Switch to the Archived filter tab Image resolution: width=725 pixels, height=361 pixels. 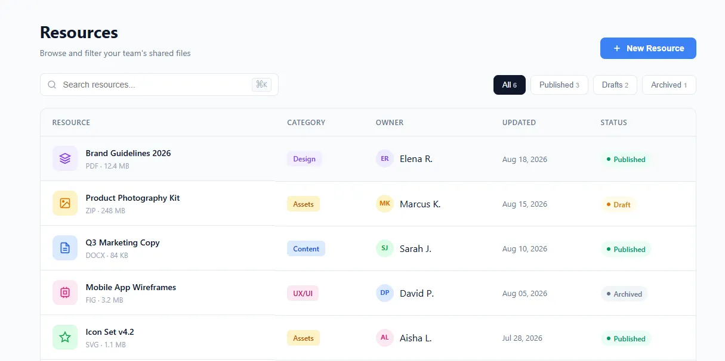point(669,85)
